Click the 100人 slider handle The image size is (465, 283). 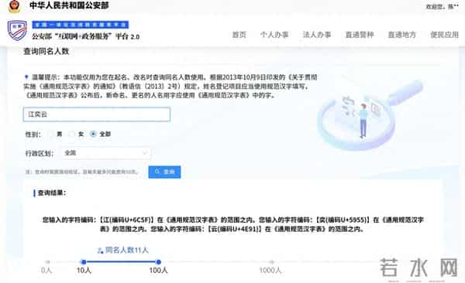click(x=158, y=261)
